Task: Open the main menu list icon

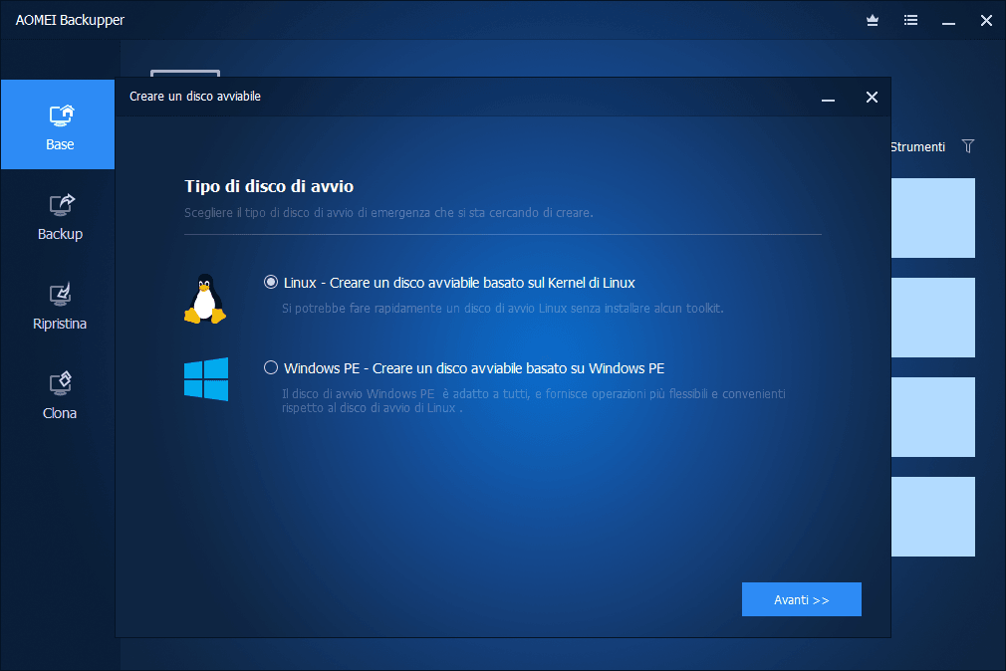Action: coord(910,20)
